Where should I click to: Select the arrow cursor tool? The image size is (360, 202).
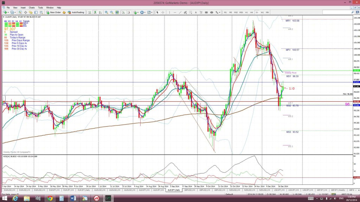click(x=157, y=12)
